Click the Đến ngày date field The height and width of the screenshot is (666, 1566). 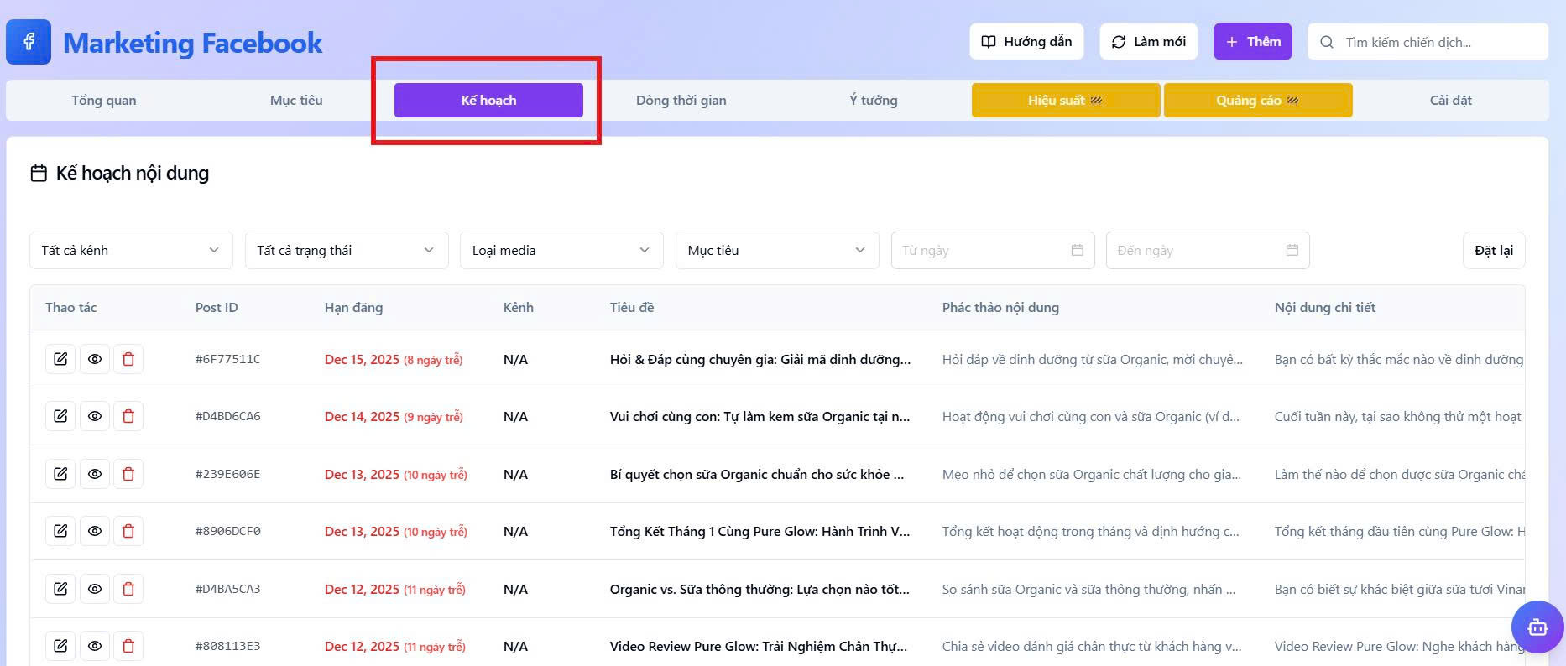[1208, 250]
